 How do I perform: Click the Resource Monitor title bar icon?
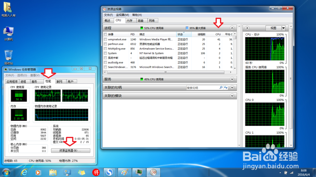tap(104, 9)
